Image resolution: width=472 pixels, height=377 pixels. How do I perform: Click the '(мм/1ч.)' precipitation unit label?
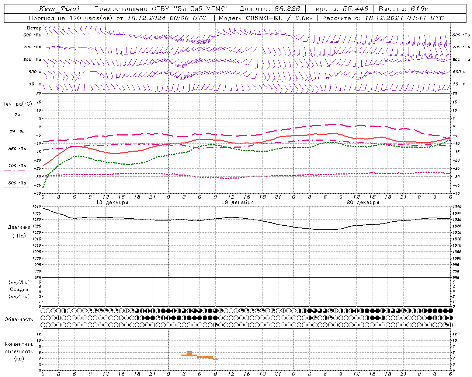(19, 296)
